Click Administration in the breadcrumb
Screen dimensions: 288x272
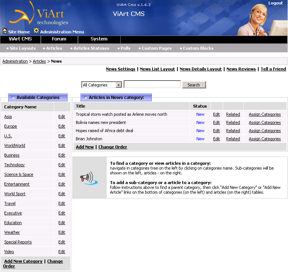pyautogui.click(x=15, y=61)
